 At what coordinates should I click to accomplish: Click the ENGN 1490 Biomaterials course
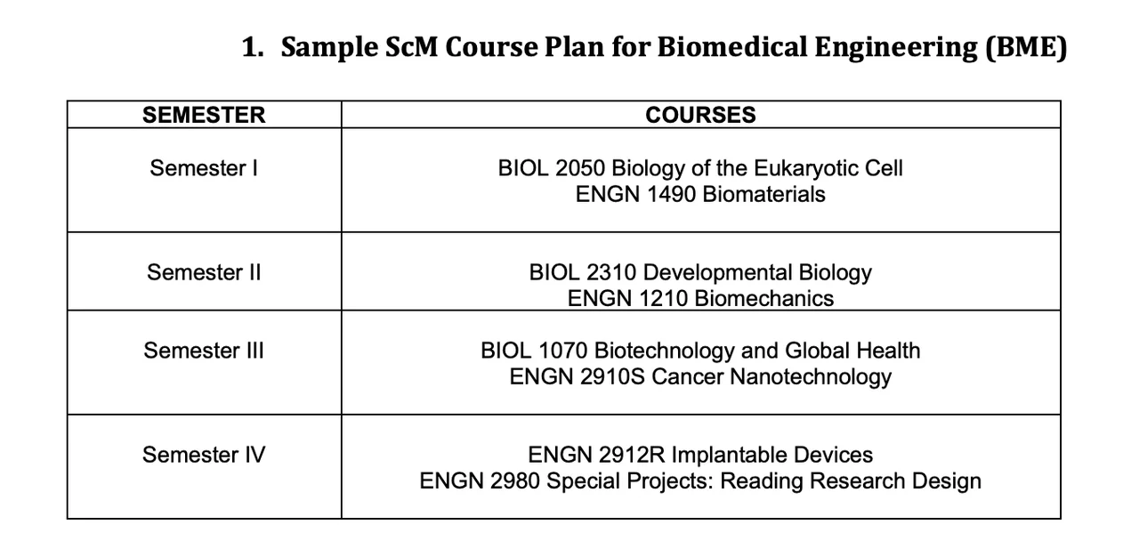(x=700, y=194)
